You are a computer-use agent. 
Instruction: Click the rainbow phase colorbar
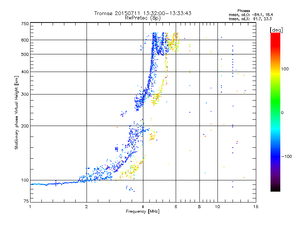click(x=275, y=112)
